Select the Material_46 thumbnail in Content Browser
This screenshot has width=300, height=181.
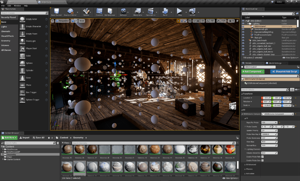pos(192,150)
